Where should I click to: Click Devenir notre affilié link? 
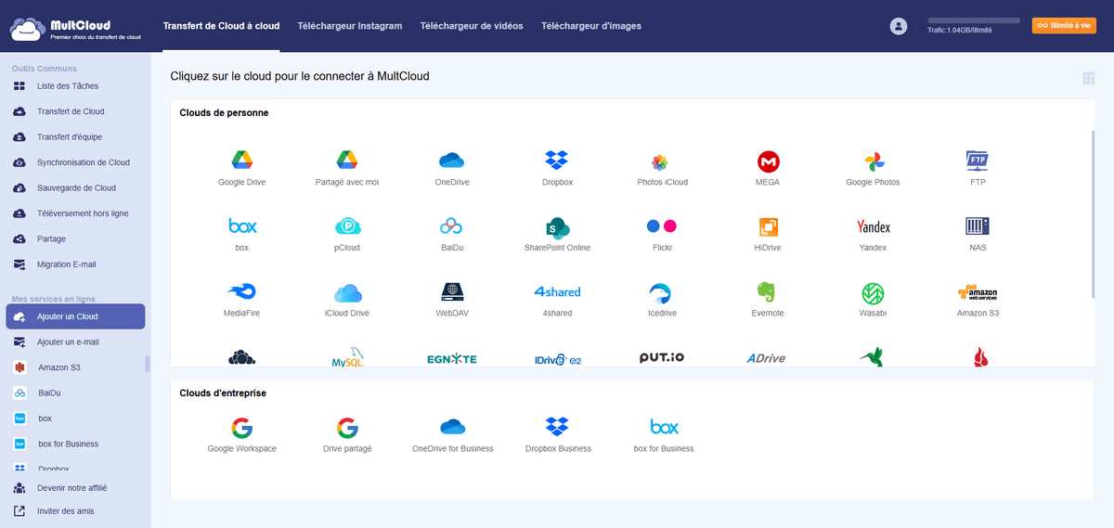(x=71, y=488)
